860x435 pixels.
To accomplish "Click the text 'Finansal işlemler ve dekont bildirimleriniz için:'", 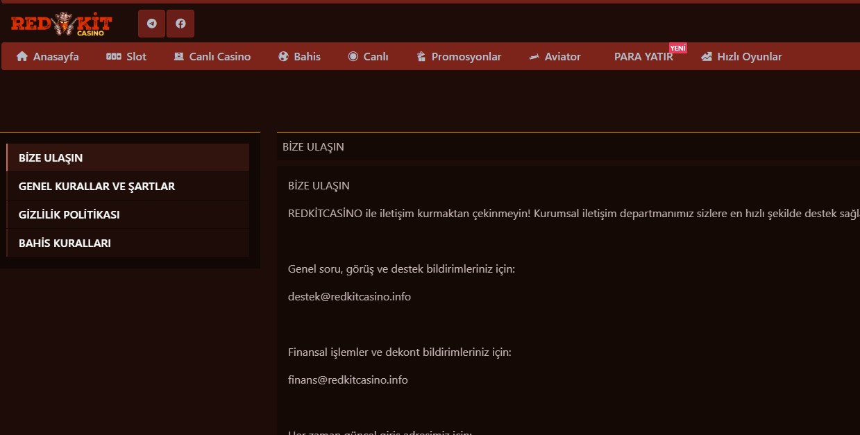I will 399,352.
